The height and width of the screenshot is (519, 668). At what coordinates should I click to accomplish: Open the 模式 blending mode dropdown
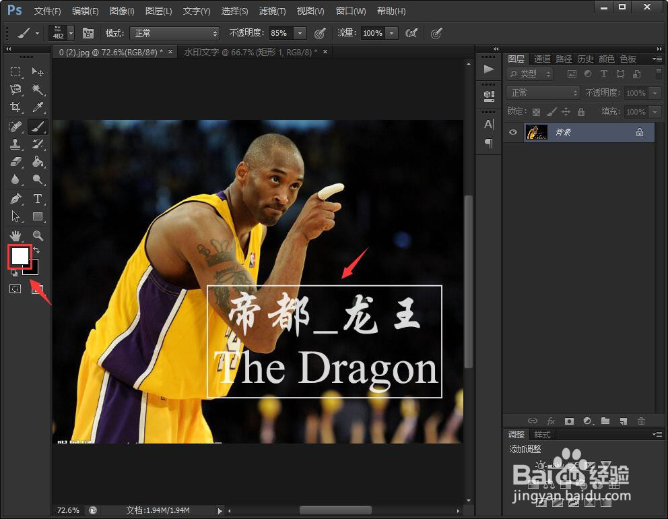[x=175, y=33]
